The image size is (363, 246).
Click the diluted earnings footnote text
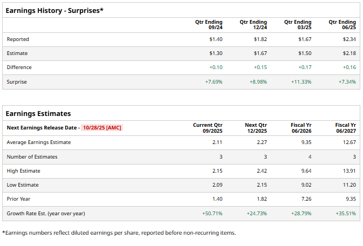(x=119, y=233)
